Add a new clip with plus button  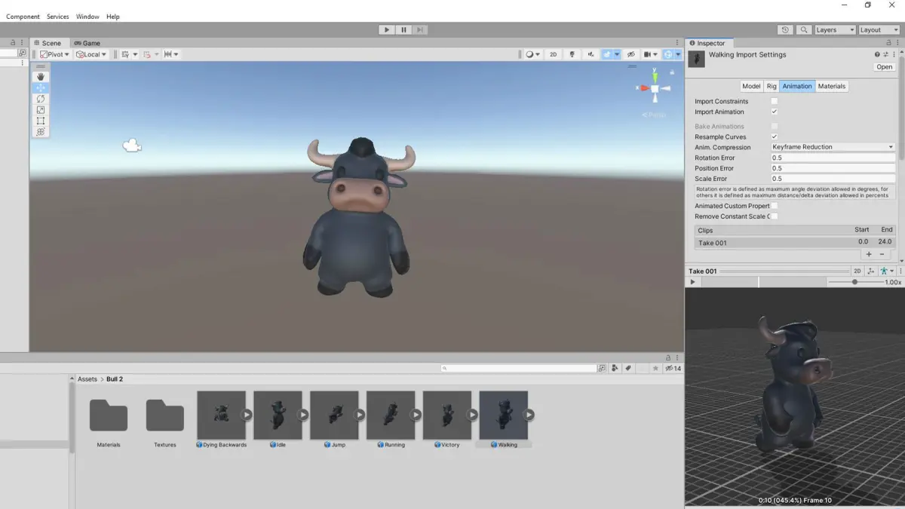coord(869,254)
